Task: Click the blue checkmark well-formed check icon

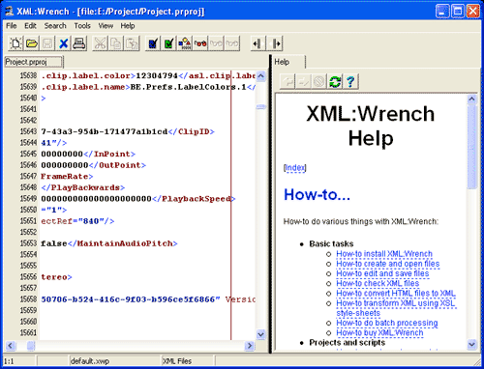Action: pyautogui.click(x=153, y=43)
